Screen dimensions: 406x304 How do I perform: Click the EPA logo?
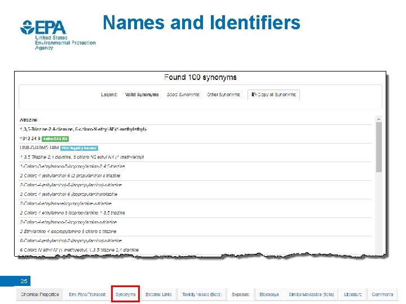click(58, 35)
